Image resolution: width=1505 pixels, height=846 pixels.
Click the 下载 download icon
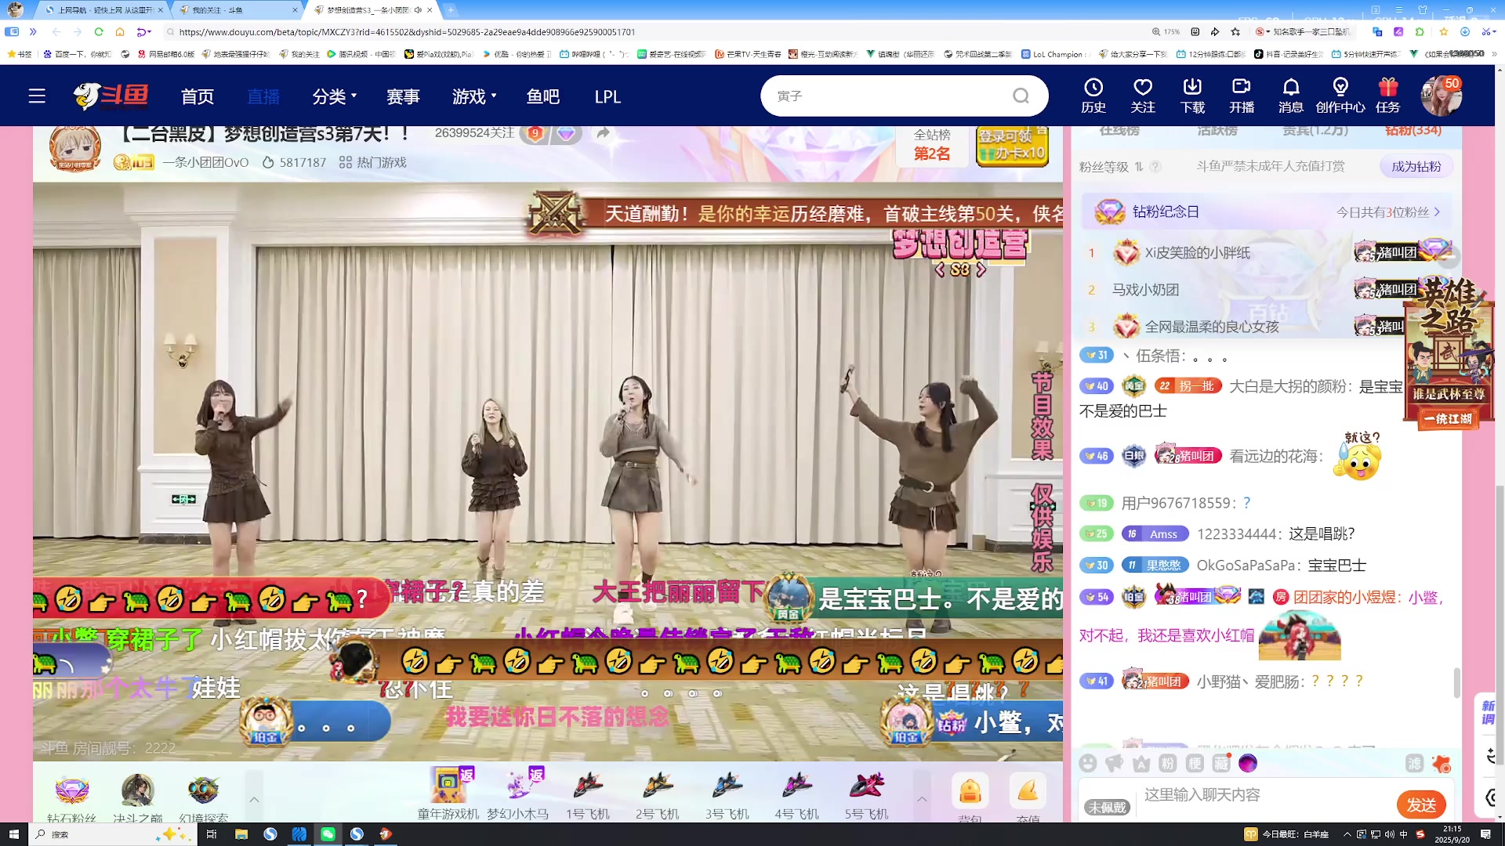1192,96
